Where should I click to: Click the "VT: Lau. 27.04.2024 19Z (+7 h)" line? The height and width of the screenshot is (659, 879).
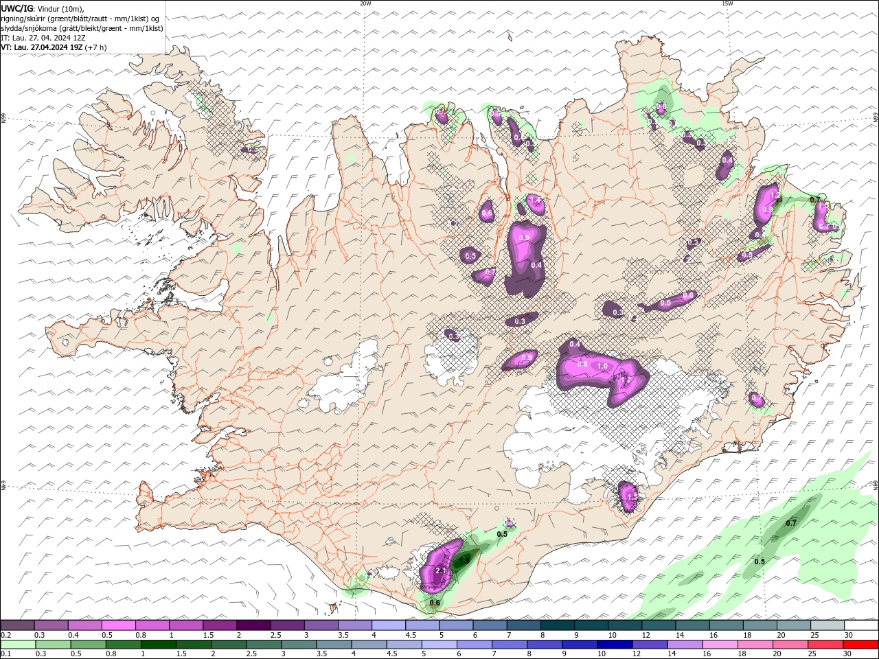(x=53, y=47)
